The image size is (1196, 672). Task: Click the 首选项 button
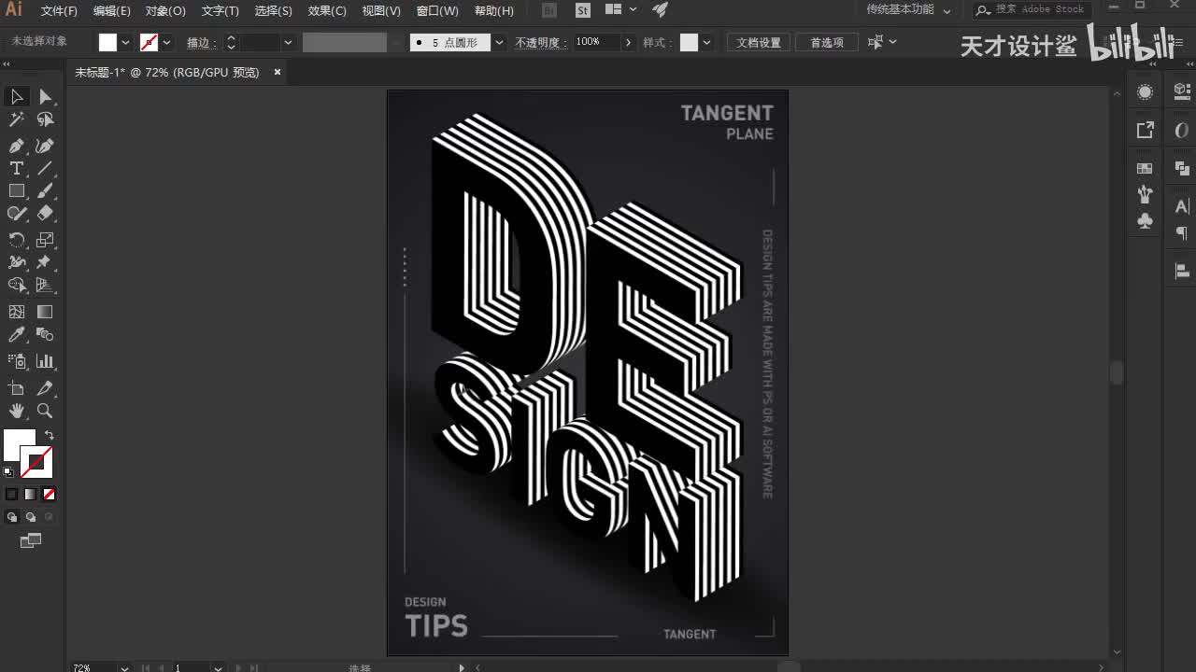click(827, 42)
